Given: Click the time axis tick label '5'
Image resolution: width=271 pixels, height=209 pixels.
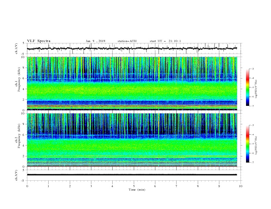Looking at the screenshot, I should tap(134, 186).
